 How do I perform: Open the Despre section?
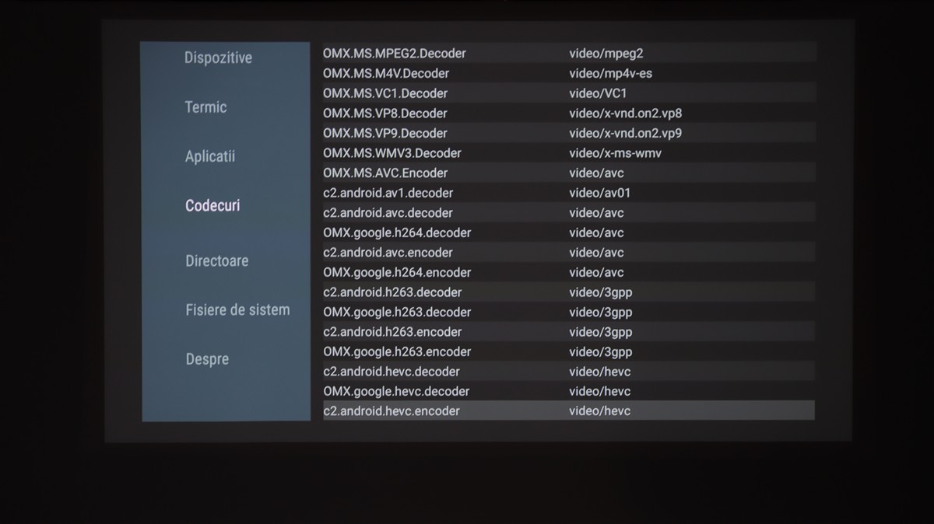207,359
